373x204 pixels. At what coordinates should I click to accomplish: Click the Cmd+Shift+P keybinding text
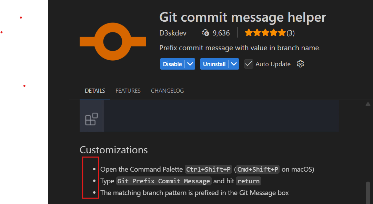(x=258, y=169)
